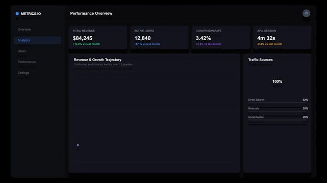327x183 pixels.
Task: Click the Total Revenue card
Action: [98, 38]
